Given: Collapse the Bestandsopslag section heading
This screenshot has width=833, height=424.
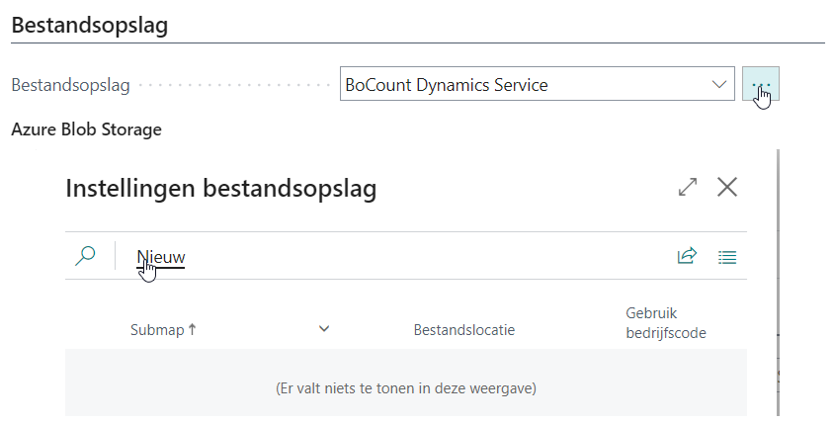Looking at the screenshot, I should (x=89, y=26).
